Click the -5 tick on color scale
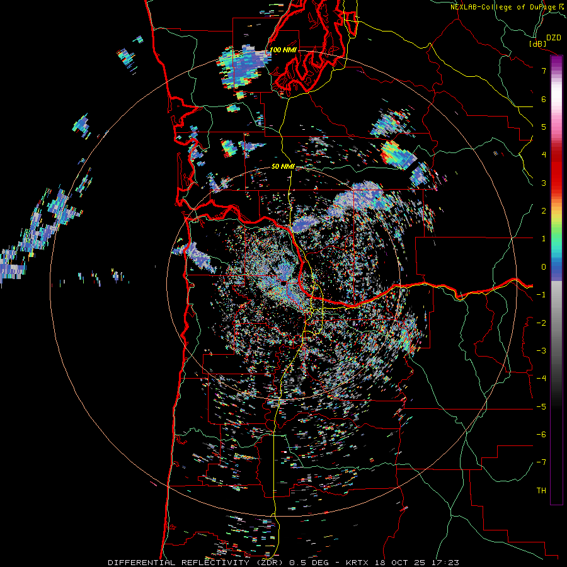The height and width of the screenshot is (567, 567). [x=541, y=407]
